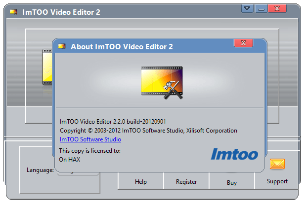Click the About dialog title bar icon

62,46
